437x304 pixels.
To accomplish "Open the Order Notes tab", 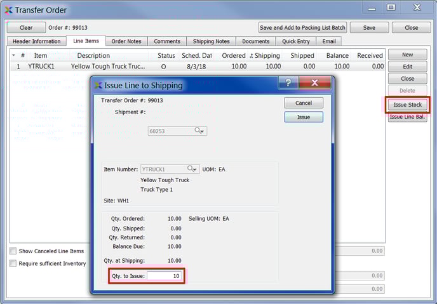I will pos(126,41).
